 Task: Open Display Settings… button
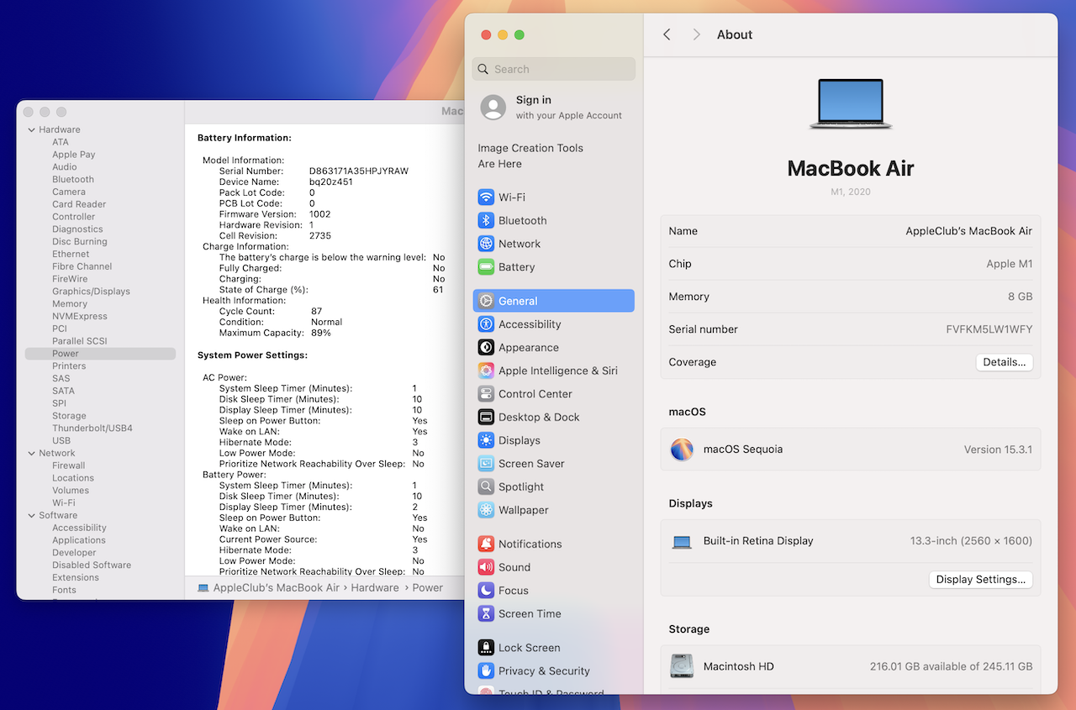pyautogui.click(x=980, y=580)
